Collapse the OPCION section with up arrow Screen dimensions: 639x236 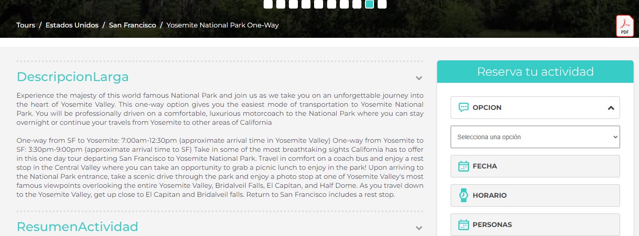pyautogui.click(x=611, y=108)
